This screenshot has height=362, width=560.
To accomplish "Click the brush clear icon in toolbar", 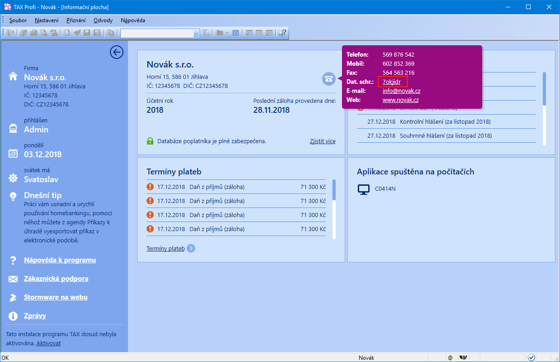I will (77, 33).
